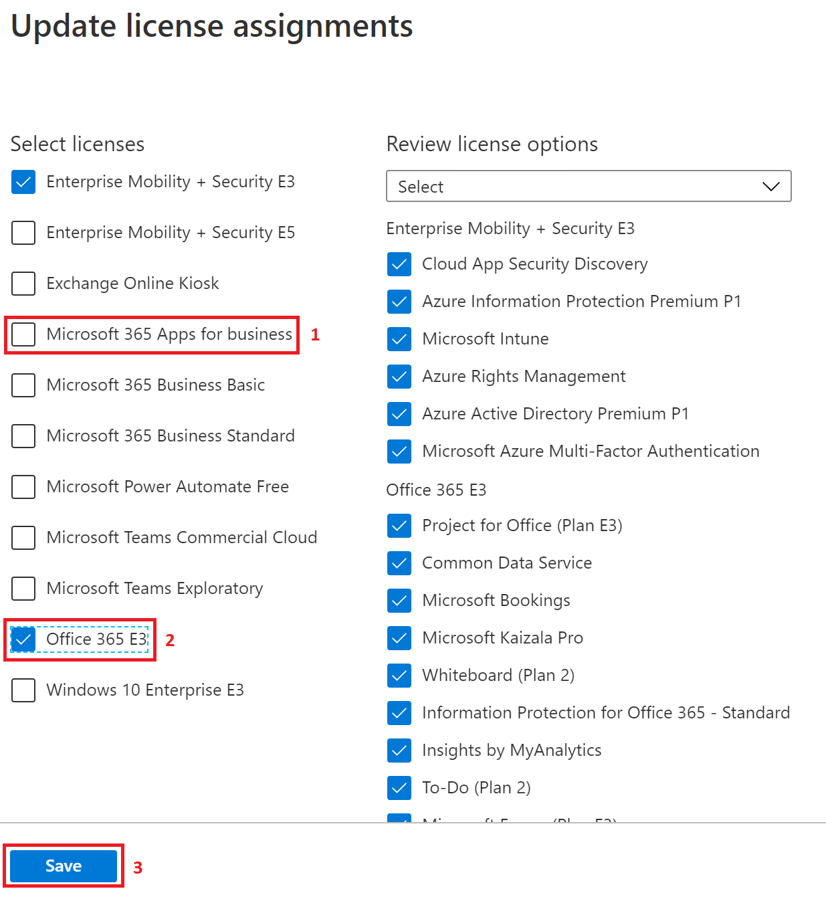Tick the Microsoft Teams Exploratory license

point(23,589)
